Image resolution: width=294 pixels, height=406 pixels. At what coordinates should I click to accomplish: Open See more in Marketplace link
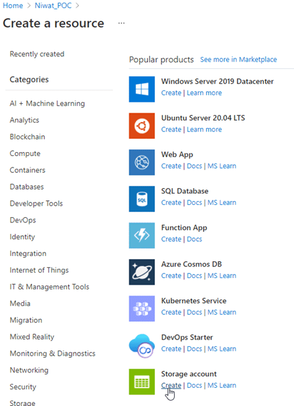click(x=238, y=60)
